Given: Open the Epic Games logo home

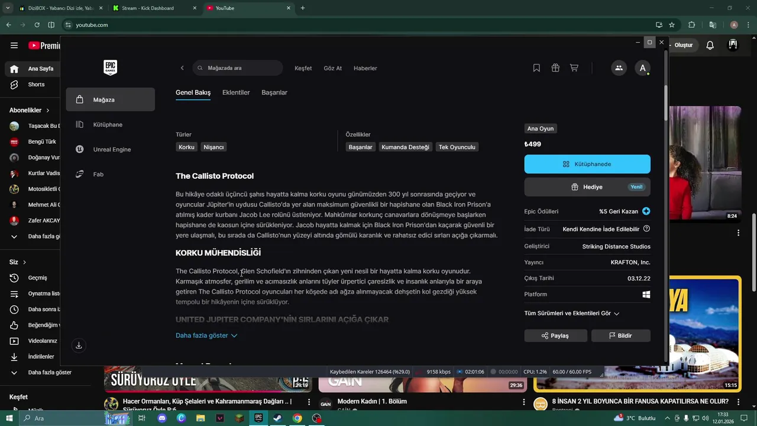Looking at the screenshot, I should pyautogui.click(x=110, y=67).
